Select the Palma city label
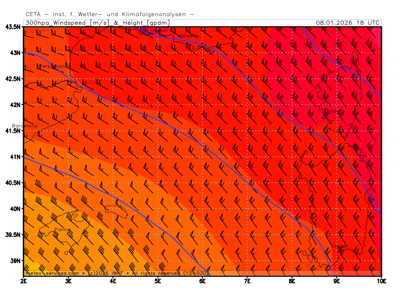Image resolution: width=405 pixels, height=303 pixels. (x=62, y=230)
